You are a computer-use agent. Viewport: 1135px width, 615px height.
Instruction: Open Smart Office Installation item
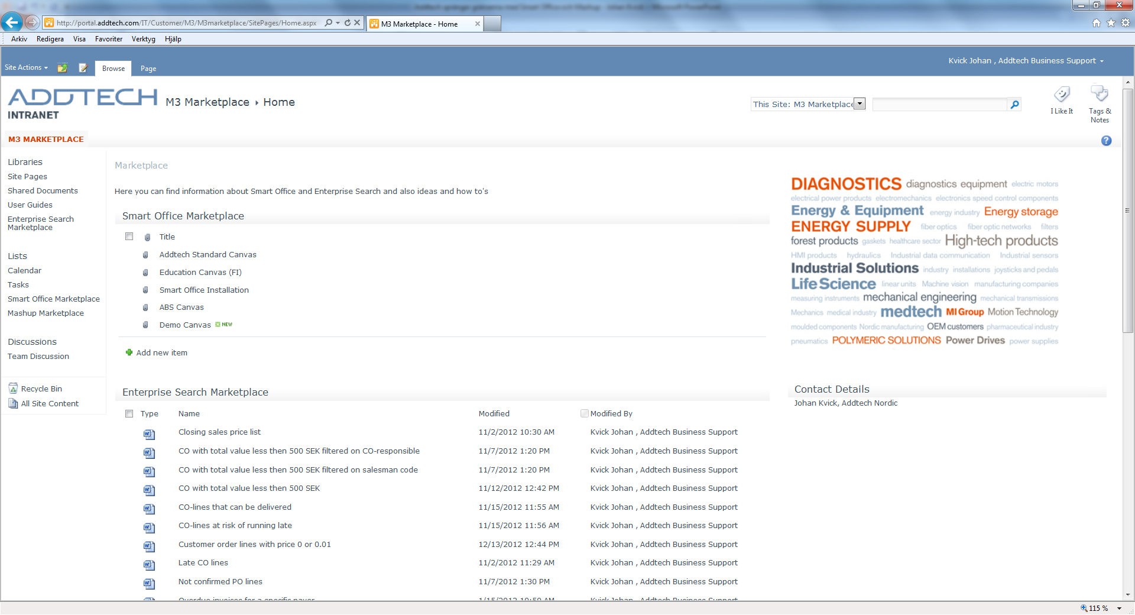tap(204, 290)
